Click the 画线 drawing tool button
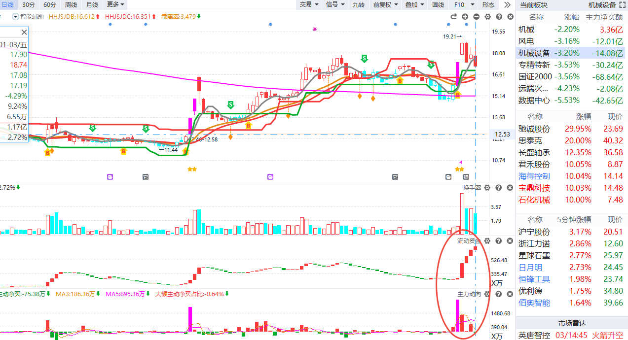The image size is (628, 340). pyautogui.click(x=438, y=5)
